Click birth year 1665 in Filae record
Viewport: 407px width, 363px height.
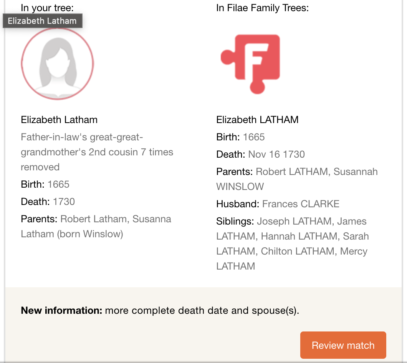254,137
